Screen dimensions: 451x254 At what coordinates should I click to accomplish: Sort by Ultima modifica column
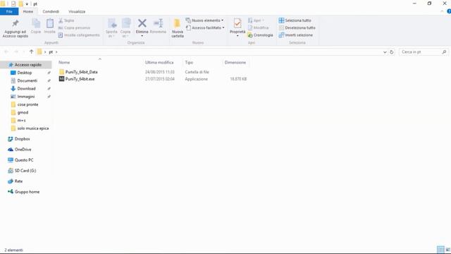[159, 62]
